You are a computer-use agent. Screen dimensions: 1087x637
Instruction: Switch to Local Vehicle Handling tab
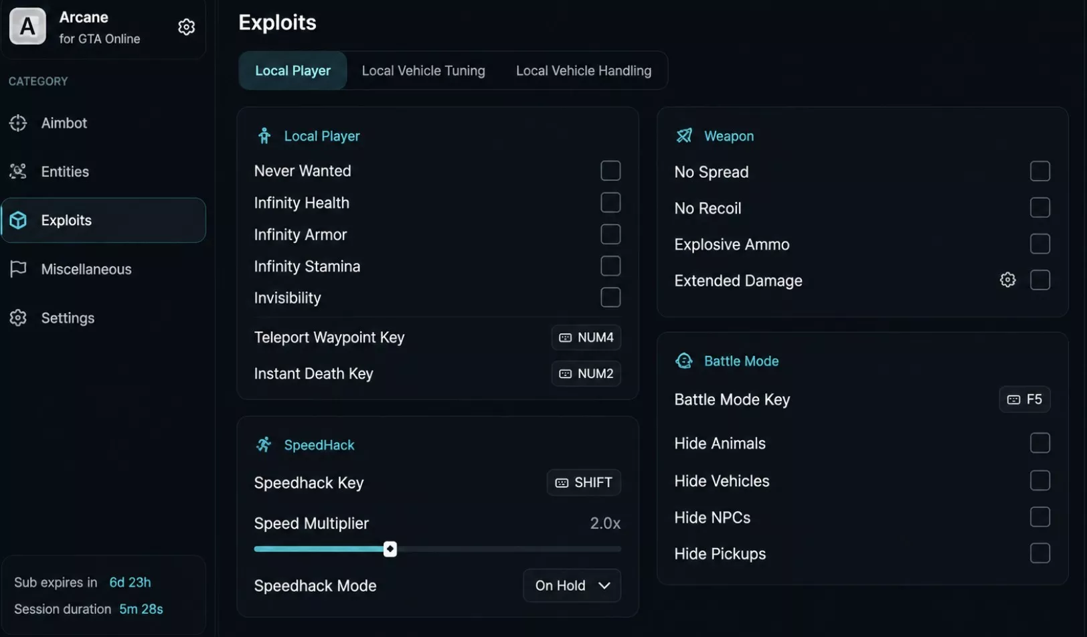[583, 70]
